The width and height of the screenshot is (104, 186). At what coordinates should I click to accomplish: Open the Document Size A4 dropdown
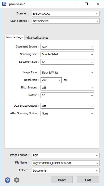click(x=67, y=62)
